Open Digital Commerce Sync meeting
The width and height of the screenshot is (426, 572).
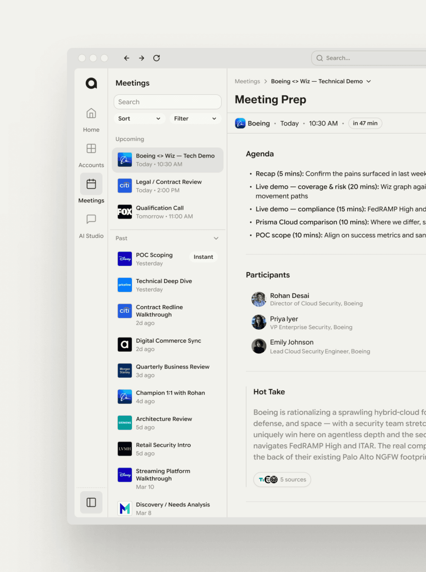(x=168, y=345)
